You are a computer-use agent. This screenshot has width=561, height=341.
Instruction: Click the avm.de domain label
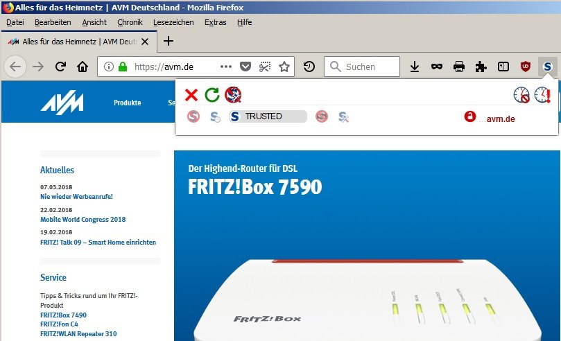click(501, 119)
